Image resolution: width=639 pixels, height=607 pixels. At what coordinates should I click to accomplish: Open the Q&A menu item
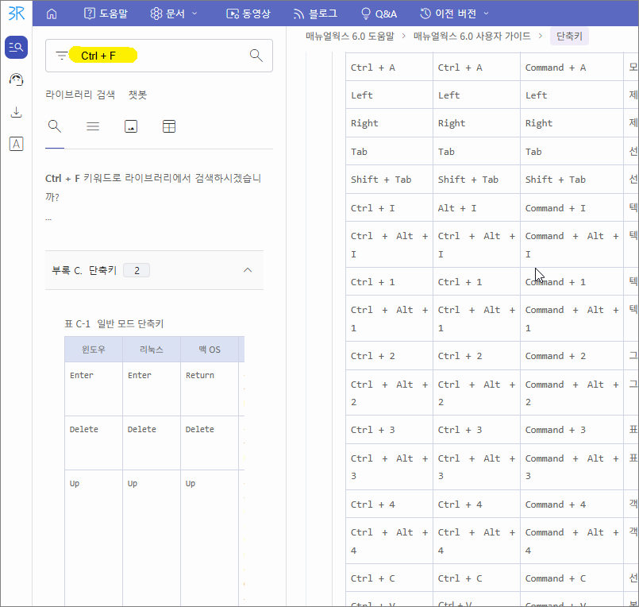[x=378, y=14]
